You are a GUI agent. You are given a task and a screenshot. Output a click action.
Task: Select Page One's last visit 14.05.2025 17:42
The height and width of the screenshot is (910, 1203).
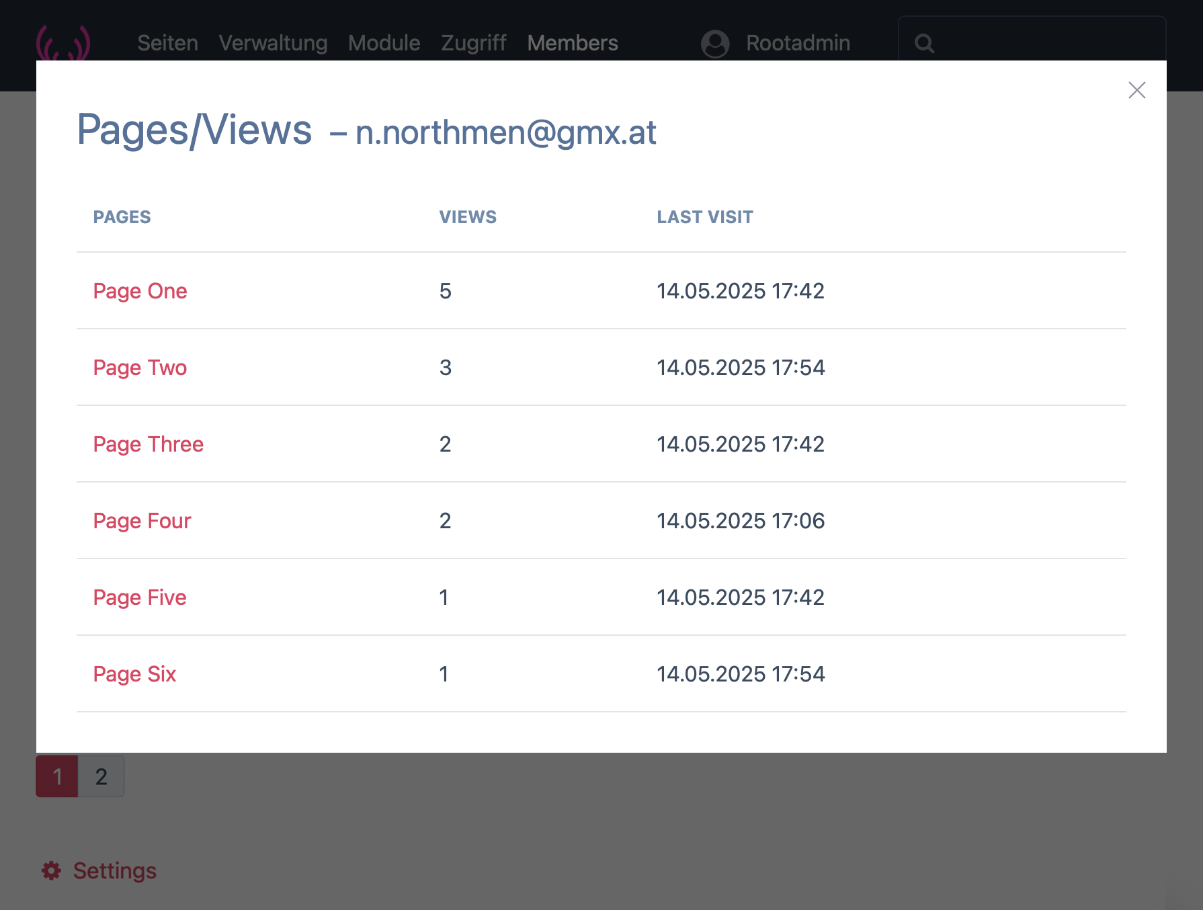(x=741, y=291)
